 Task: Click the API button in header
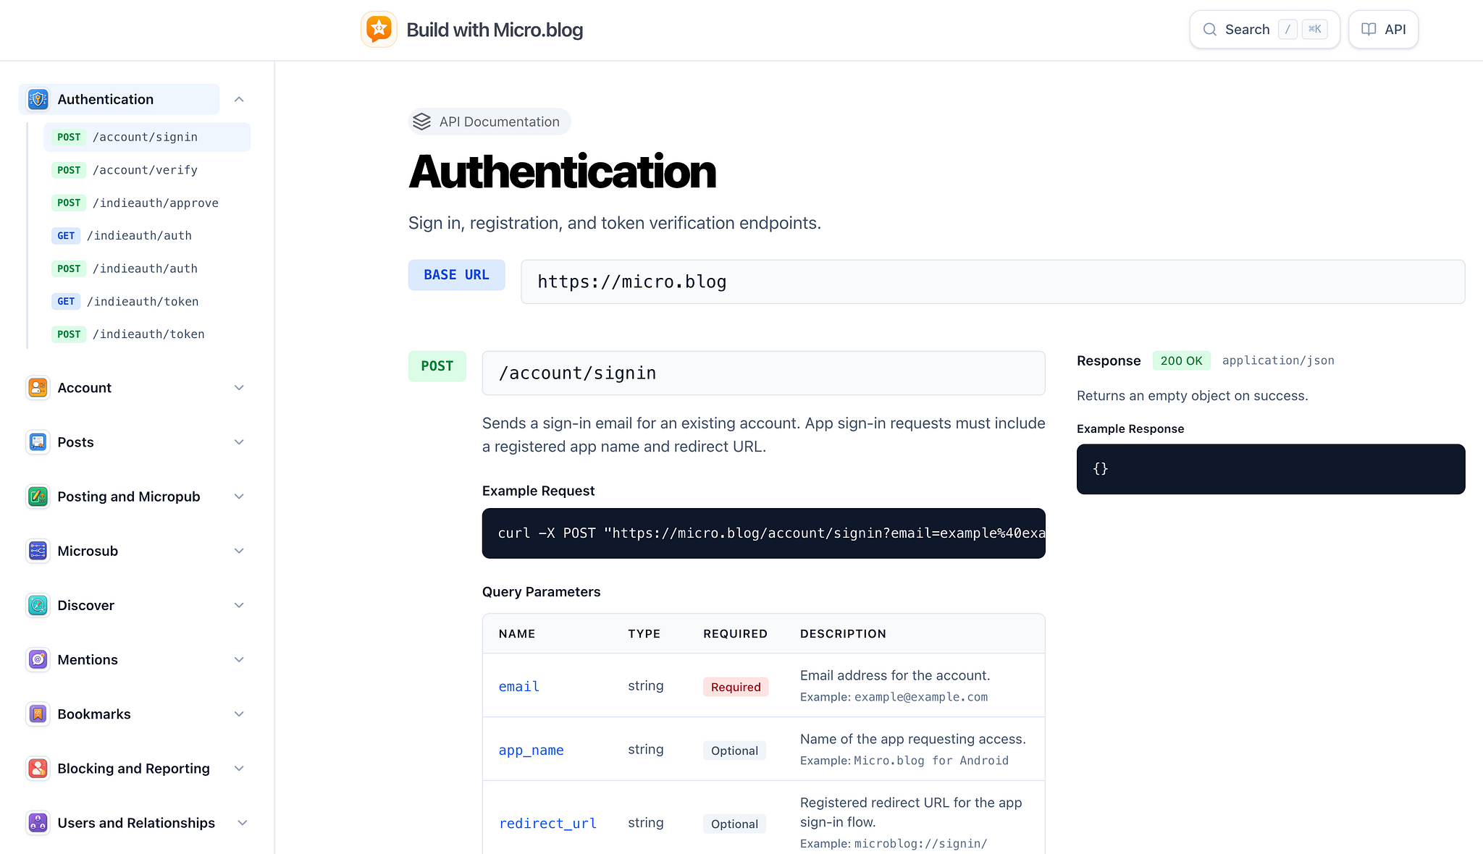[1383, 30]
